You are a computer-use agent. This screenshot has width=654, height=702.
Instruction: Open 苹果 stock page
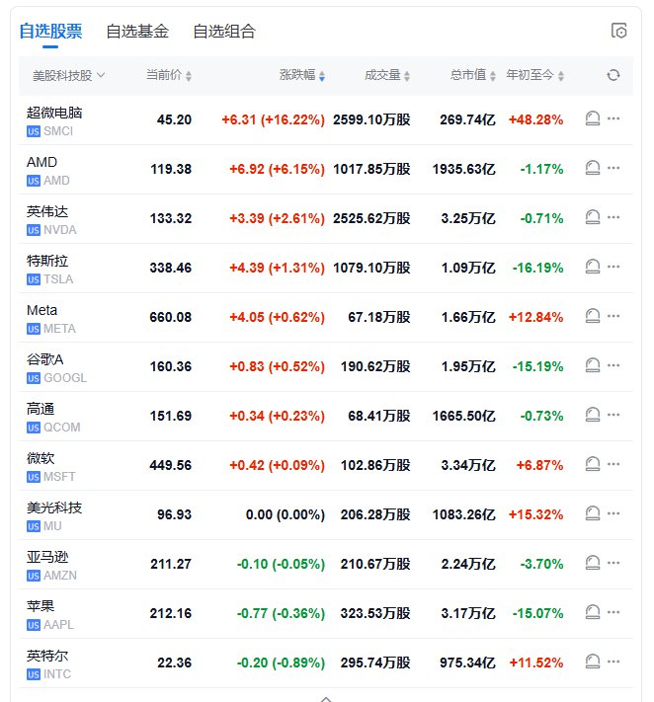click(x=41, y=606)
